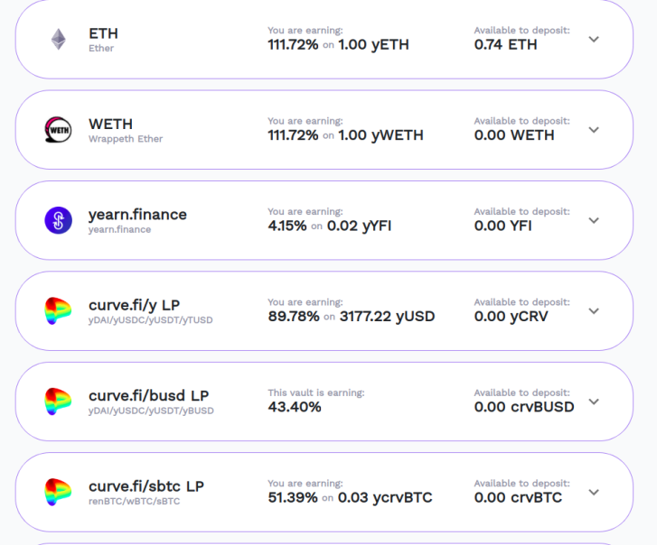Screen dimensions: 657x545
Task: Expand the WETH vault chevron
Action: point(594,130)
